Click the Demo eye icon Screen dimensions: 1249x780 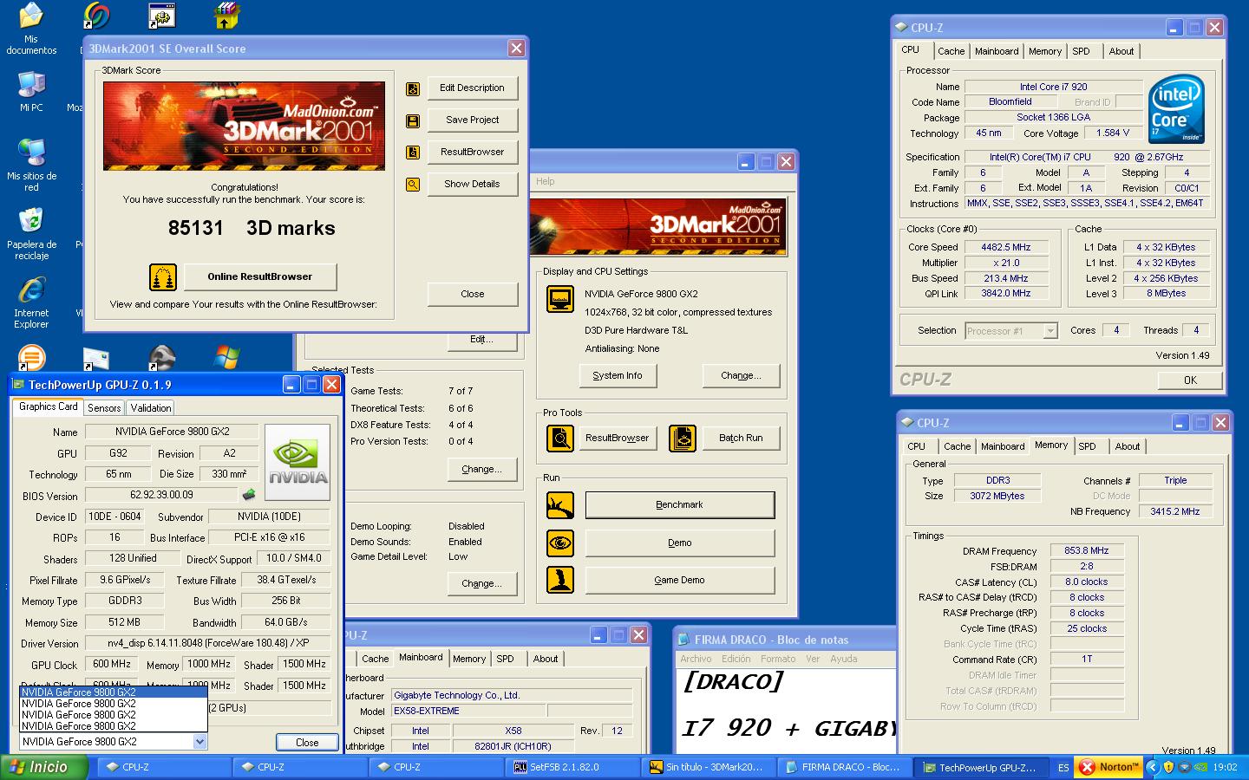coord(560,543)
